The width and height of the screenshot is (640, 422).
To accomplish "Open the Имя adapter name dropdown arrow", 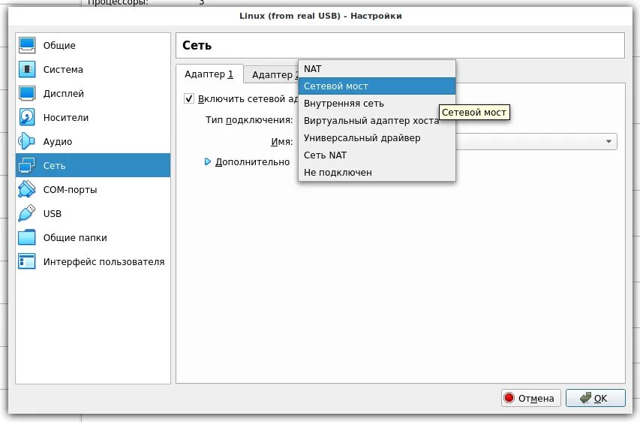I will click(x=608, y=141).
